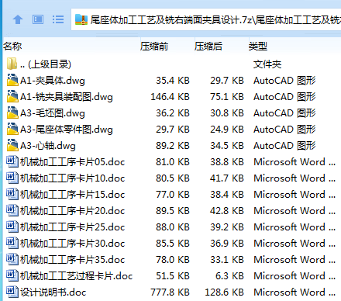Click the Word icon for 机械加工工艺过程卡片.doc
Image resolution: width=341 pixels, height=301 pixels.
(12, 275)
